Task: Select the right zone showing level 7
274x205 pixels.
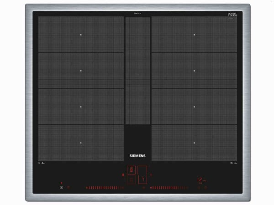Action: (x=142, y=180)
